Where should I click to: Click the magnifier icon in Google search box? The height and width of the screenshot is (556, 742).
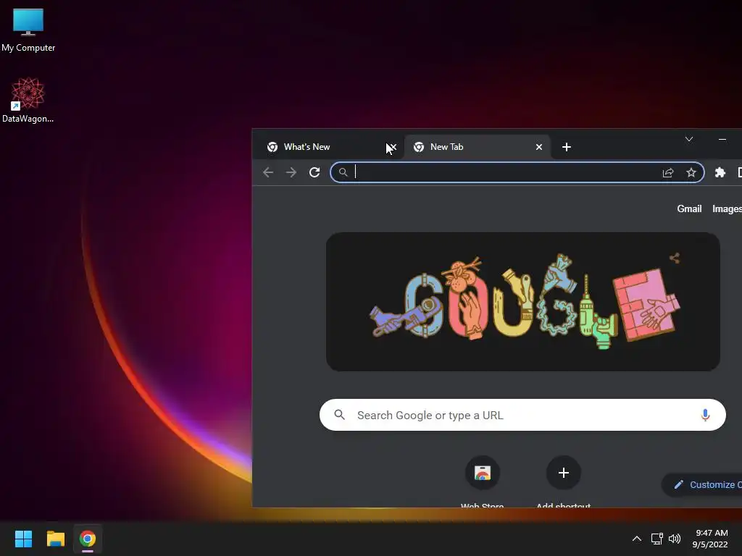(339, 415)
